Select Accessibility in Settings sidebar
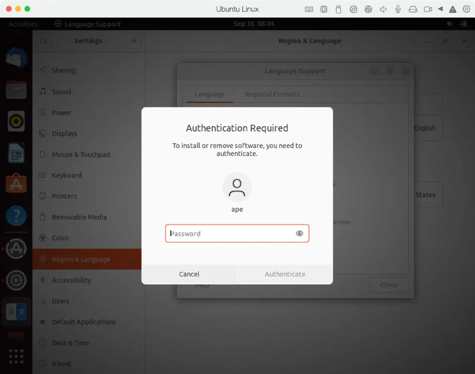 88,280
